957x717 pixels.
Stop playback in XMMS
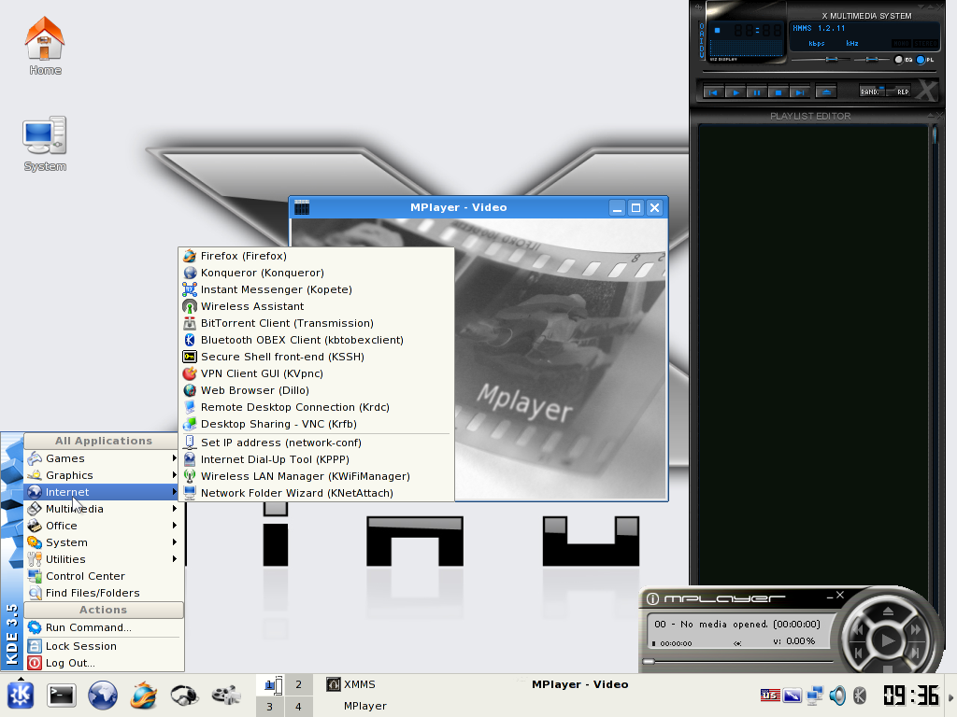(x=778, y=92)
